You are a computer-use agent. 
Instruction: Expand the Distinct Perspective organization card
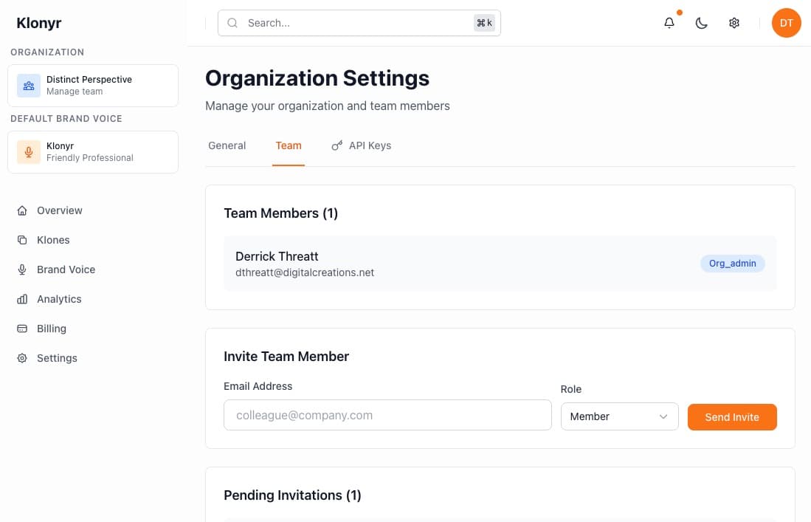tap(92, 85)
